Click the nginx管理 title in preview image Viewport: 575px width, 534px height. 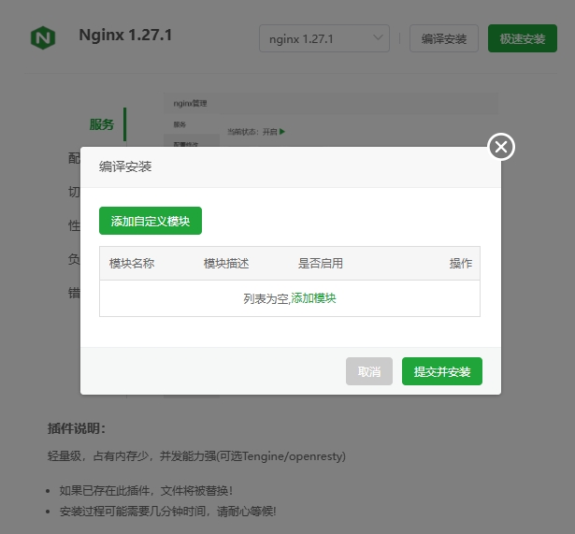pyautogui.click(x=190, y=104)
